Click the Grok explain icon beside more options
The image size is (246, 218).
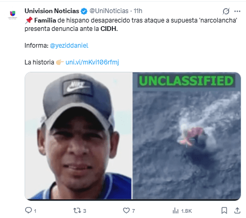coord(226,12)
